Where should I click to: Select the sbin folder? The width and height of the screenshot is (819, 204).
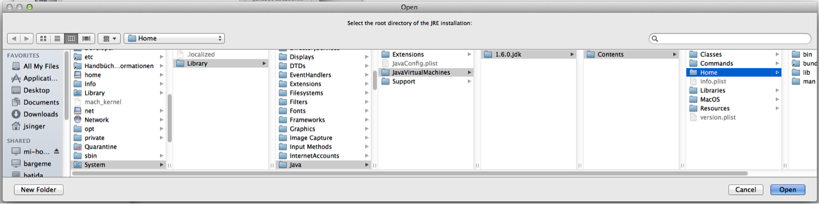tap(118, 156)
